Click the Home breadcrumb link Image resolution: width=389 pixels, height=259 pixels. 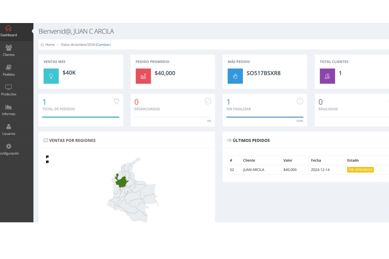pyautogui.click(x=50, y=45)
